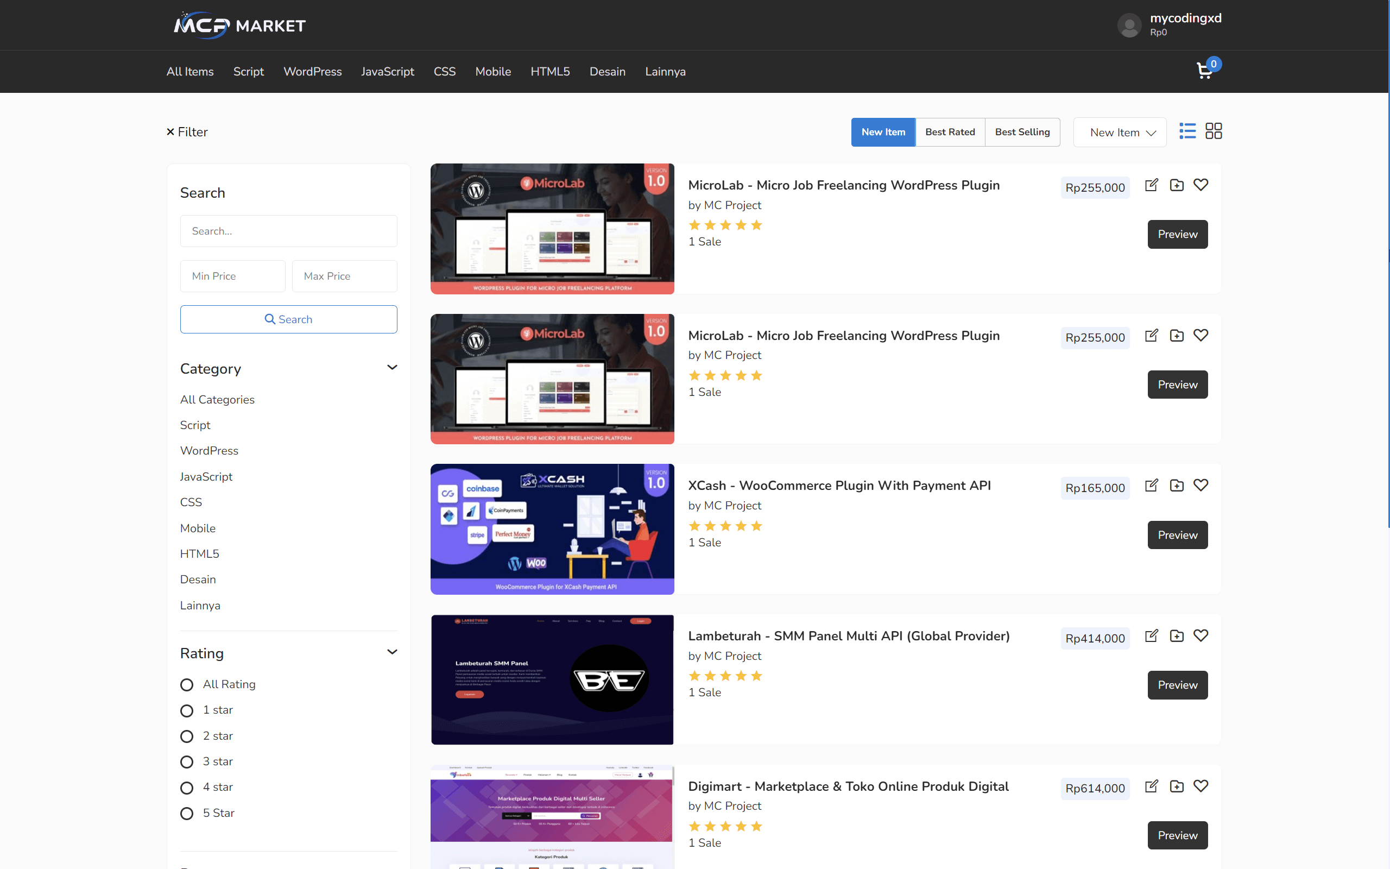The height and width of the screenshot is (869, 1390).
Task: Open the edit icon on MicroLab listing
Action: tap(1151, 185)
